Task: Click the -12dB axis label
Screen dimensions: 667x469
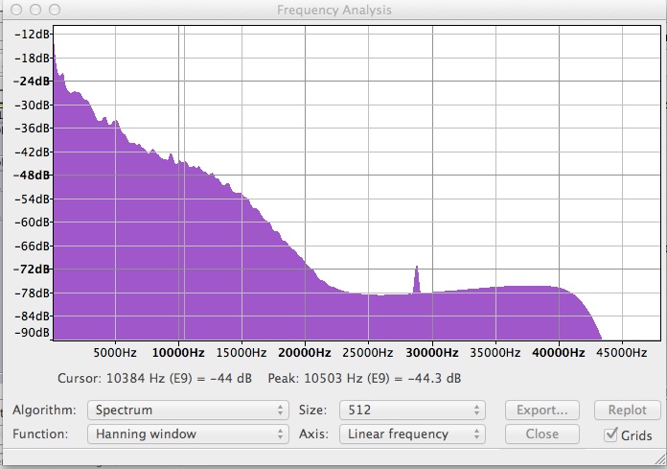Action: point(32,34)
